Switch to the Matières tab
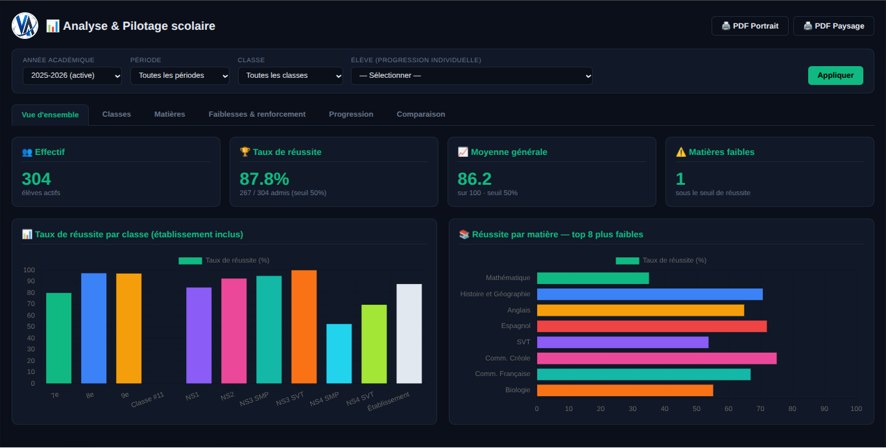The height and width of the screenshot is (448, 886). (169, 114)
